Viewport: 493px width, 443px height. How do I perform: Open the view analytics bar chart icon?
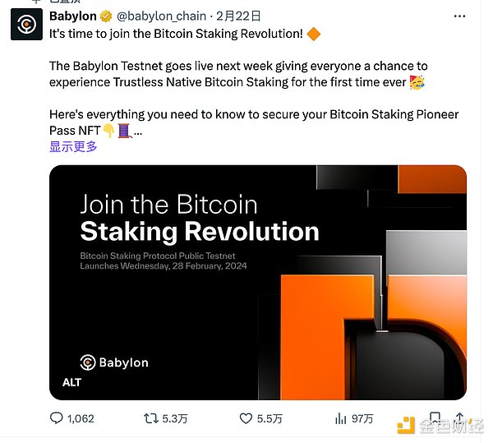pyautogui.click(x=339, y=418)
